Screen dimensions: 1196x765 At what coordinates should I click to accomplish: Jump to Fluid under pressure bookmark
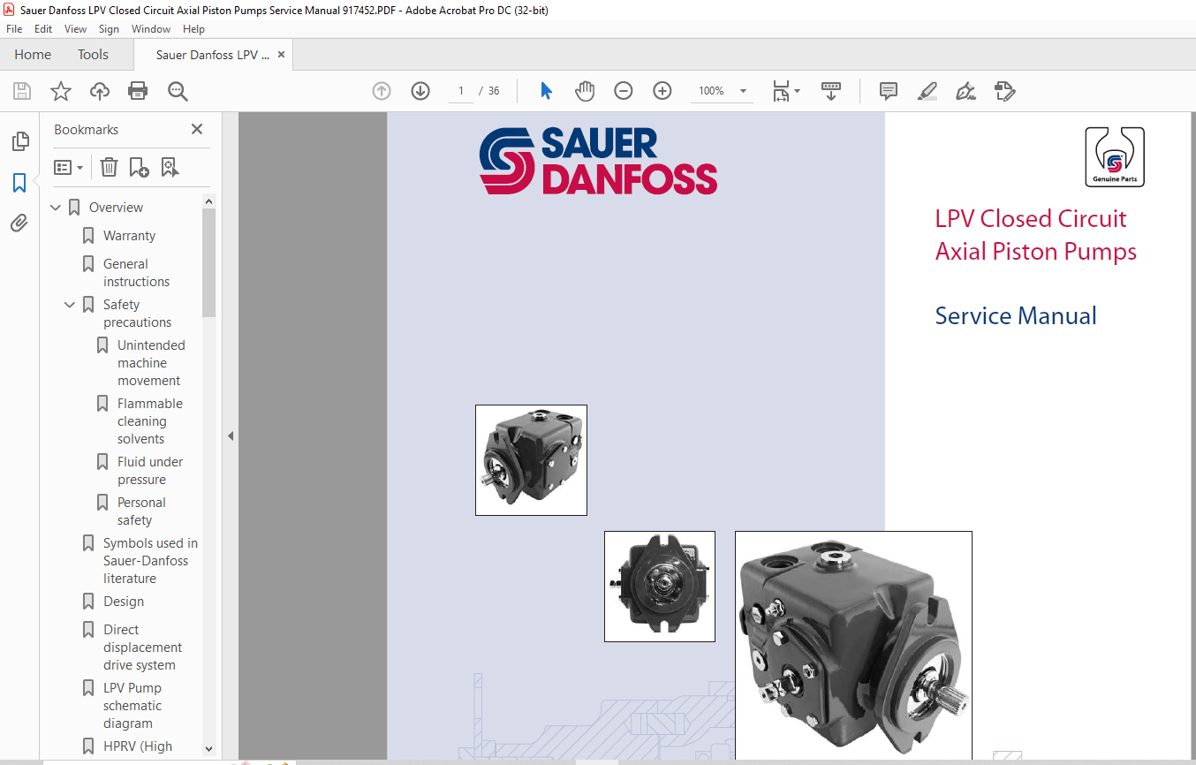click(150, 471)
